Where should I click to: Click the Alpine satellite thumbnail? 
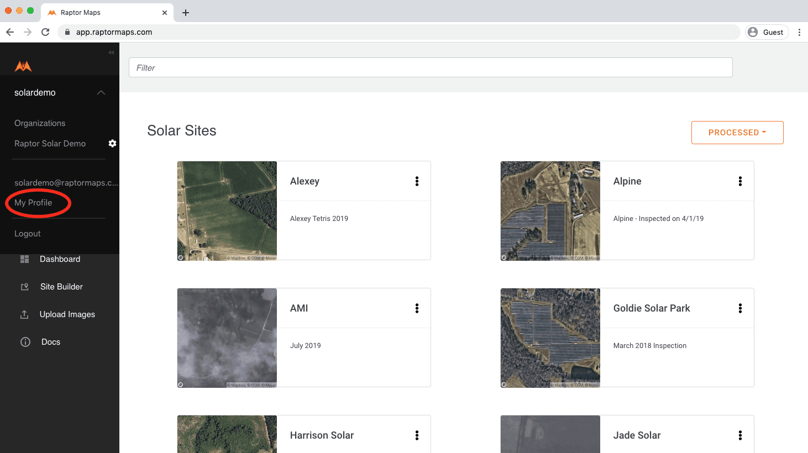coord(550,210)
